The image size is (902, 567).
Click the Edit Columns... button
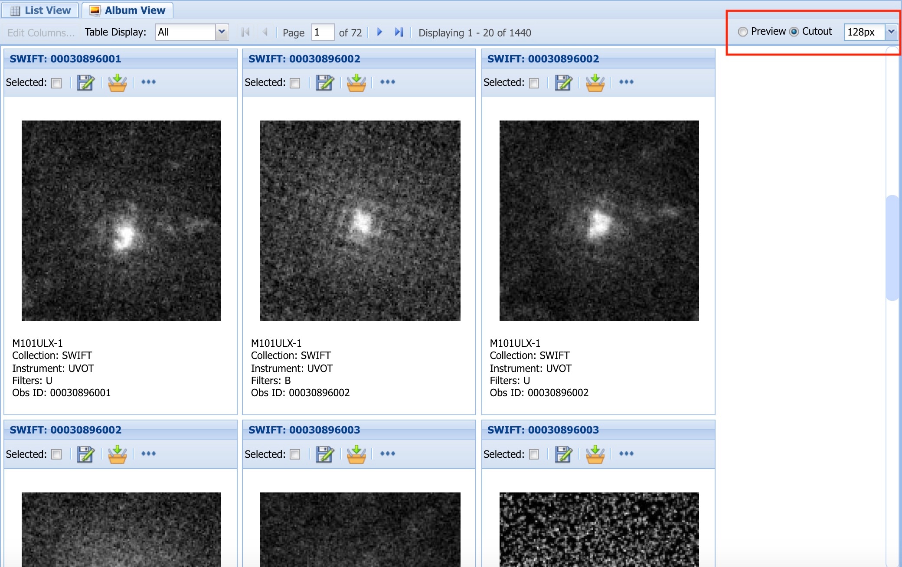(41, 33)
